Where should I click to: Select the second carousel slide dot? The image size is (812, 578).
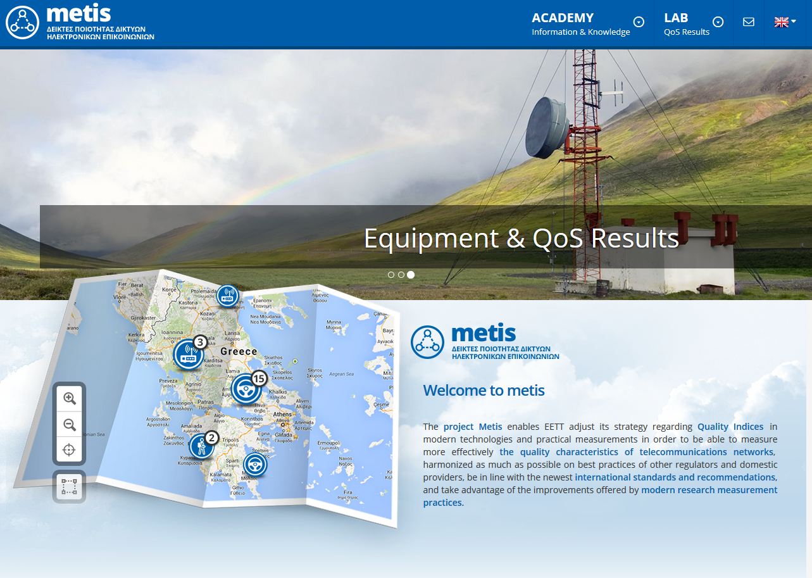(x=401, y=275)
